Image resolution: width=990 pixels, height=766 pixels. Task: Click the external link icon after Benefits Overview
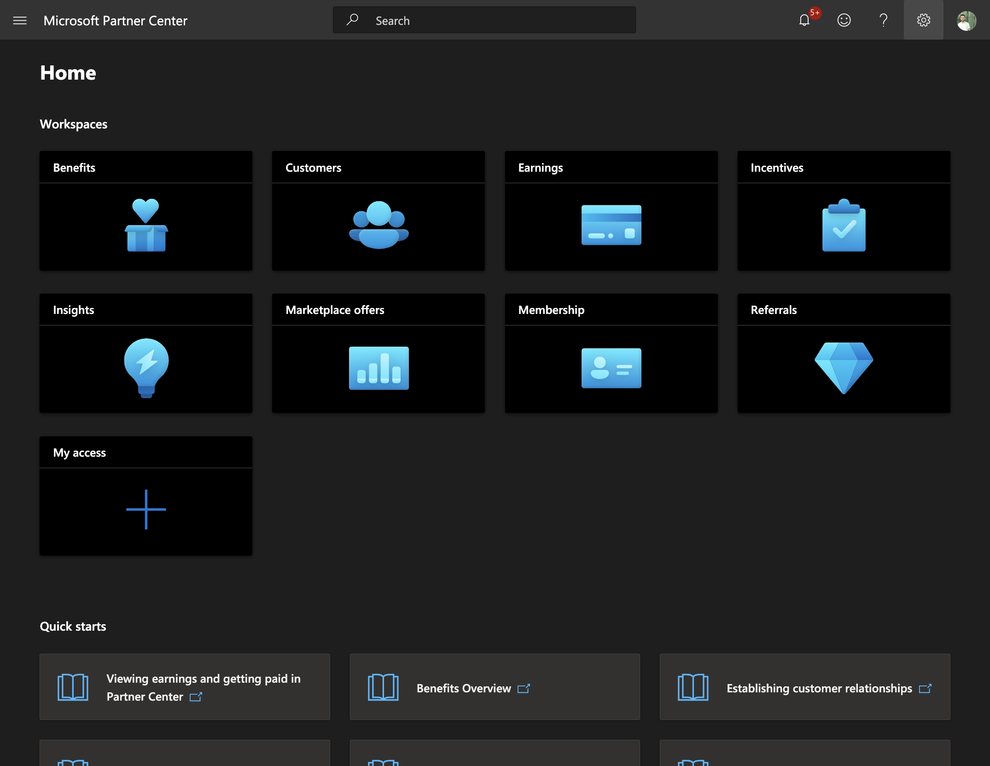(x=524, y=689)
